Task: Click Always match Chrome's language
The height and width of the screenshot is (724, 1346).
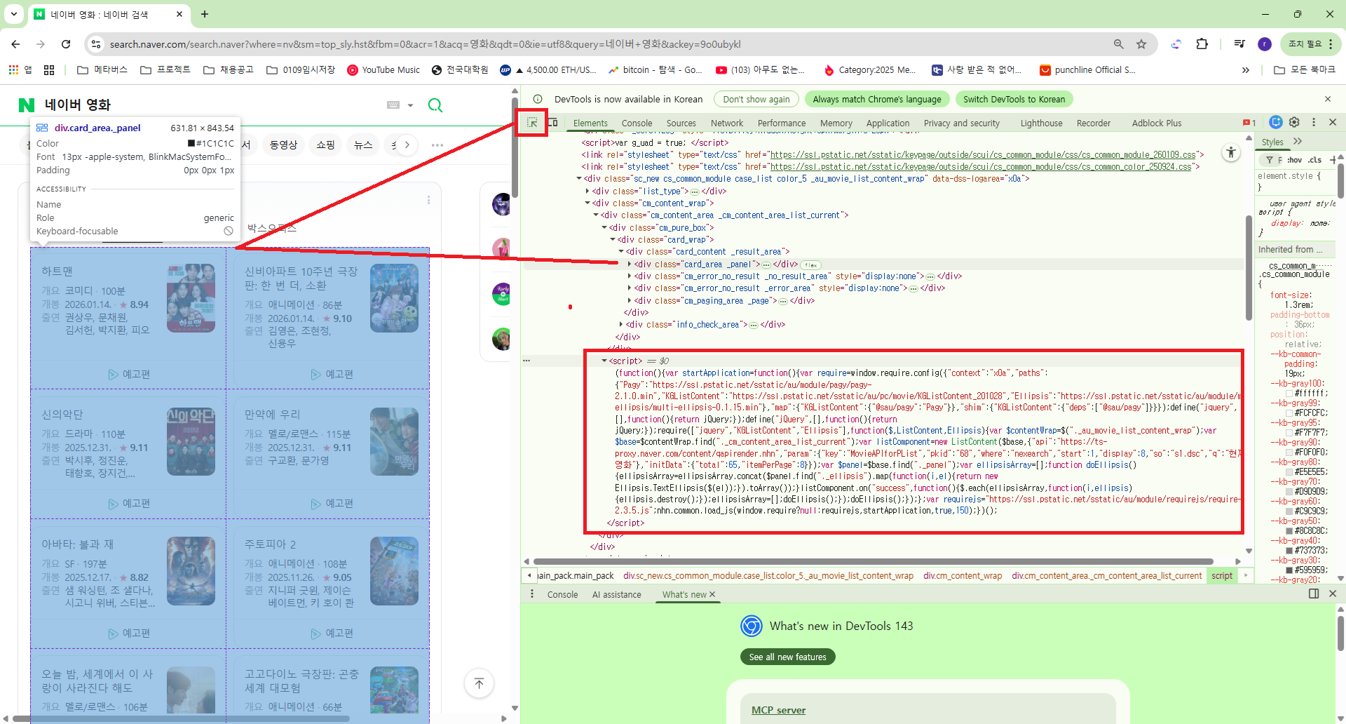Action: click(877, 99)
